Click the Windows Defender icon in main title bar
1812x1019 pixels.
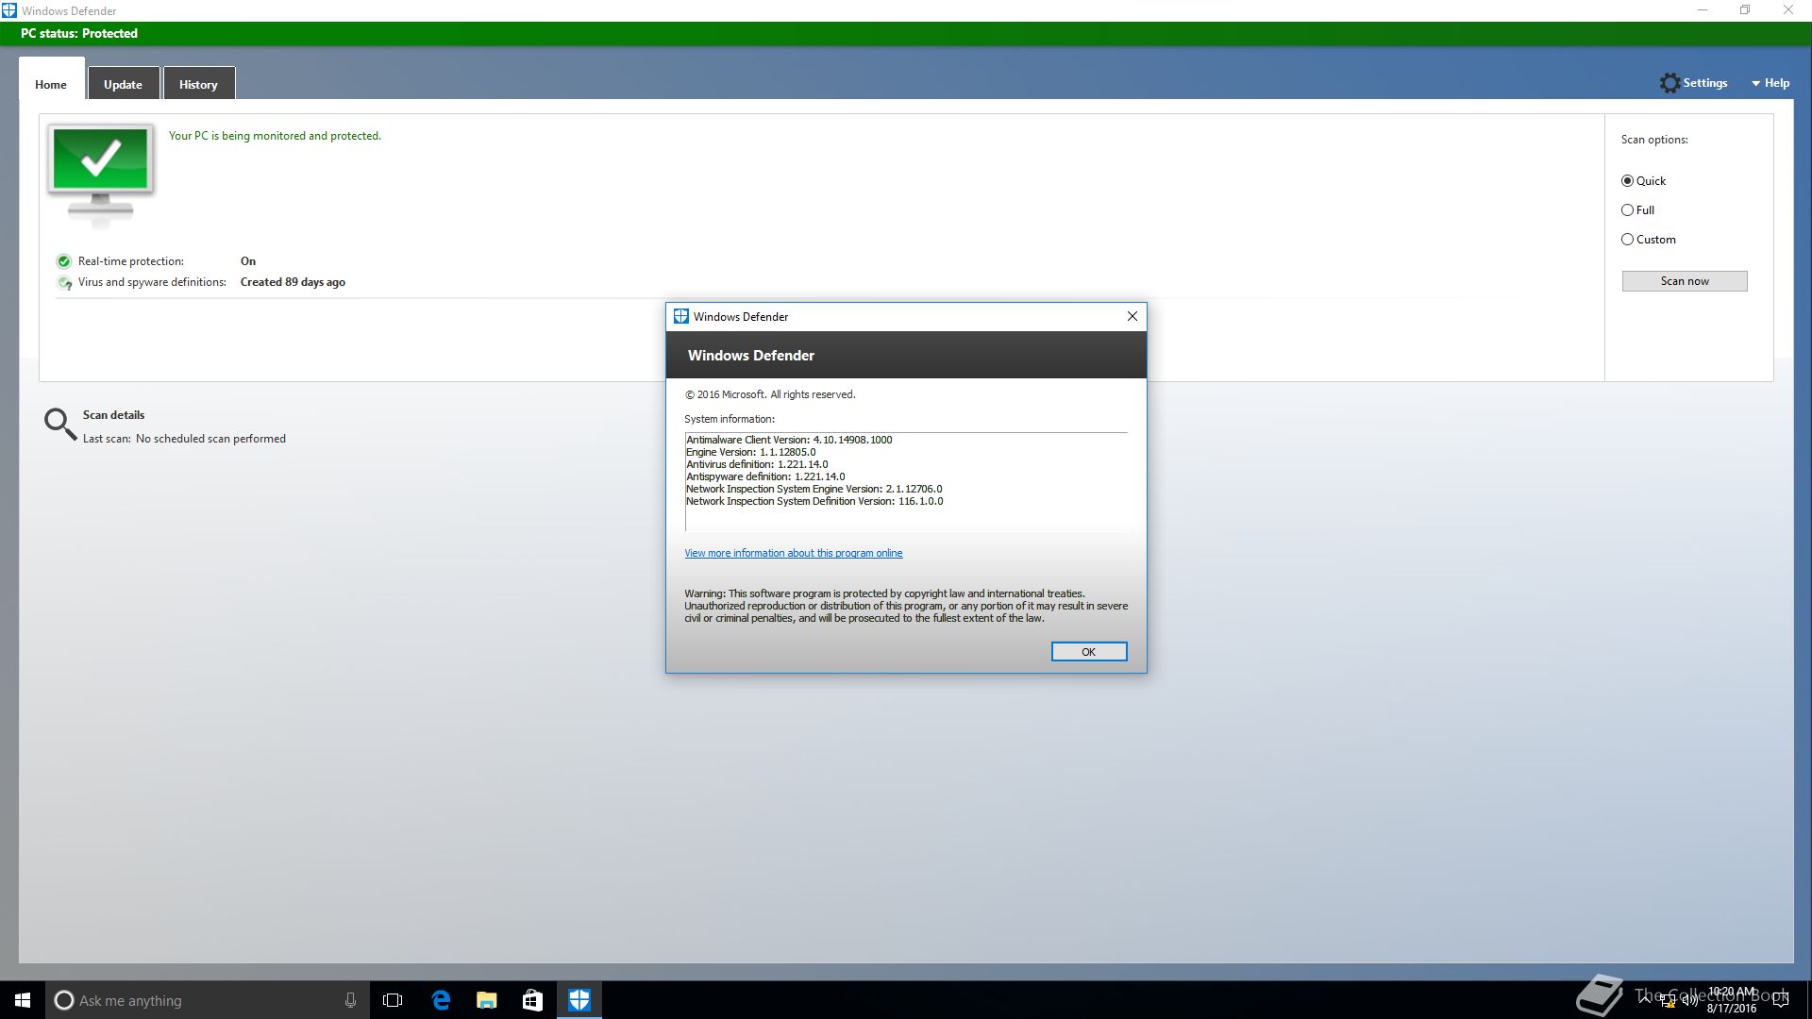(x=8, y=10)
